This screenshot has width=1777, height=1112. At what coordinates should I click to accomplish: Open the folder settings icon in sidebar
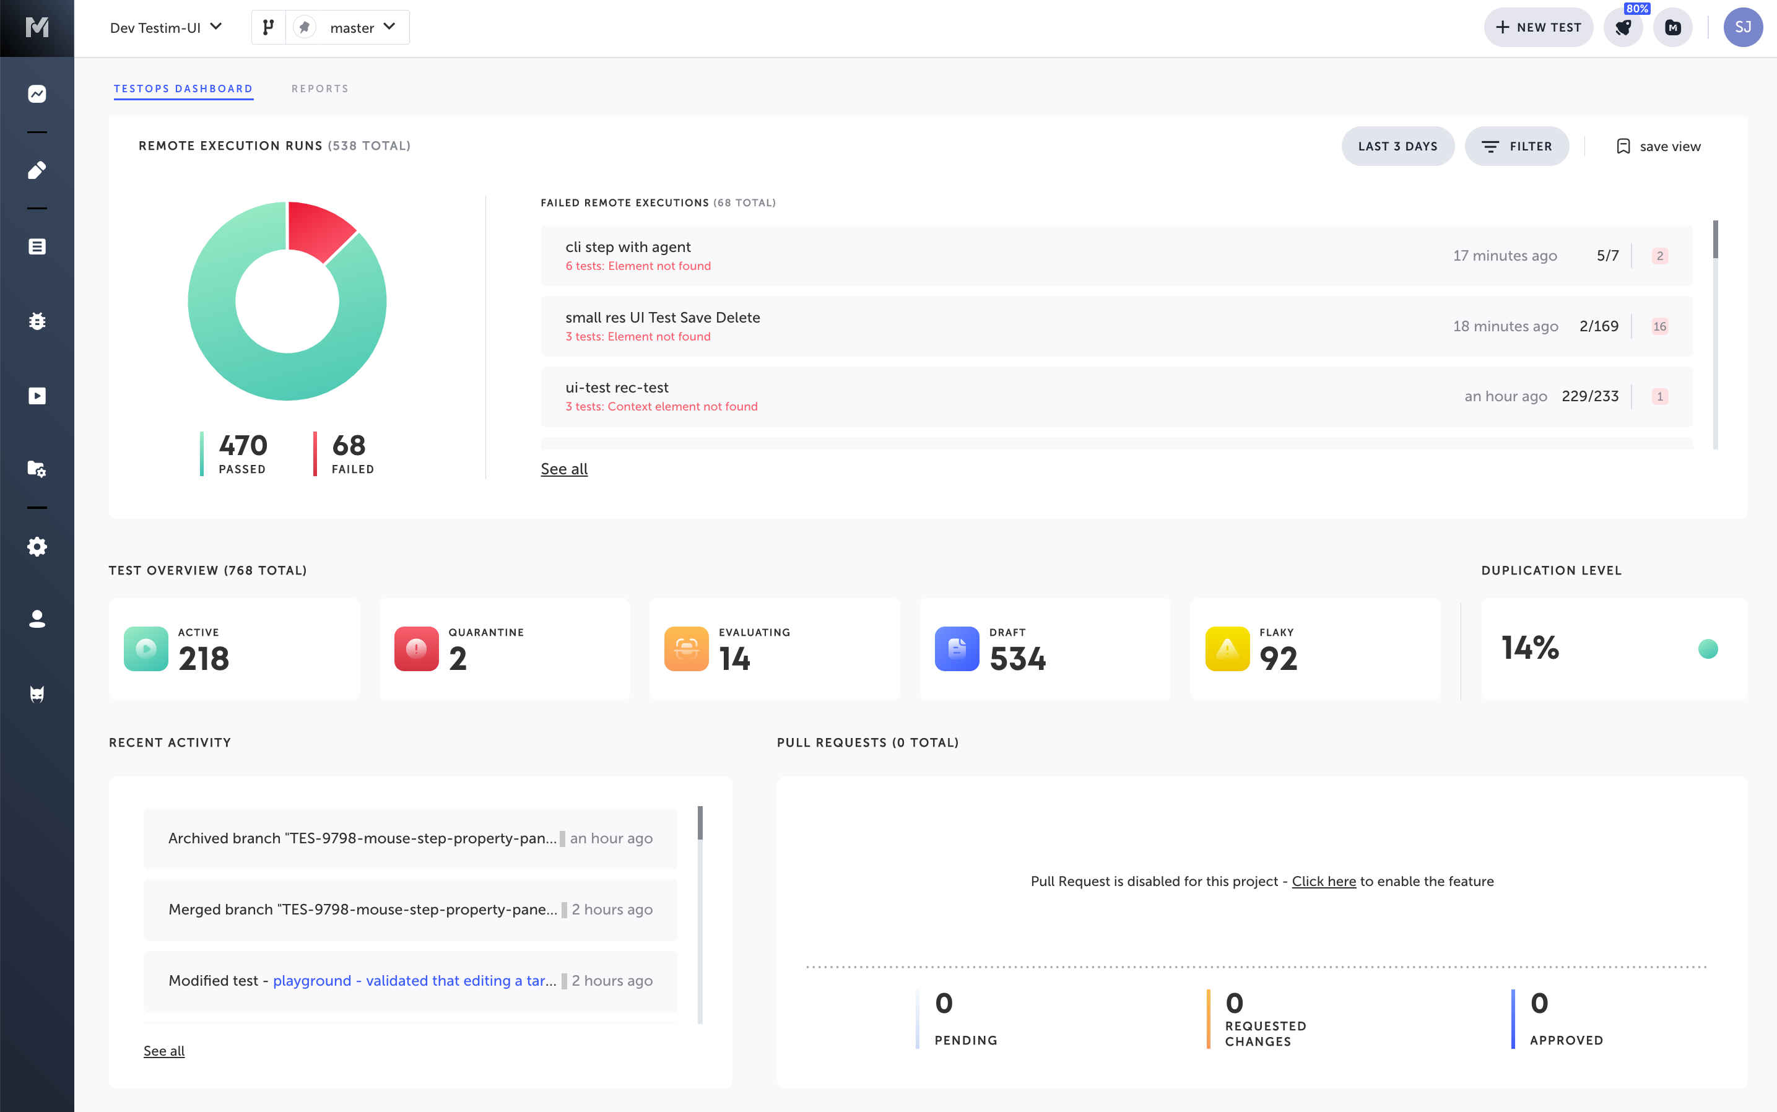coord(37,469)
